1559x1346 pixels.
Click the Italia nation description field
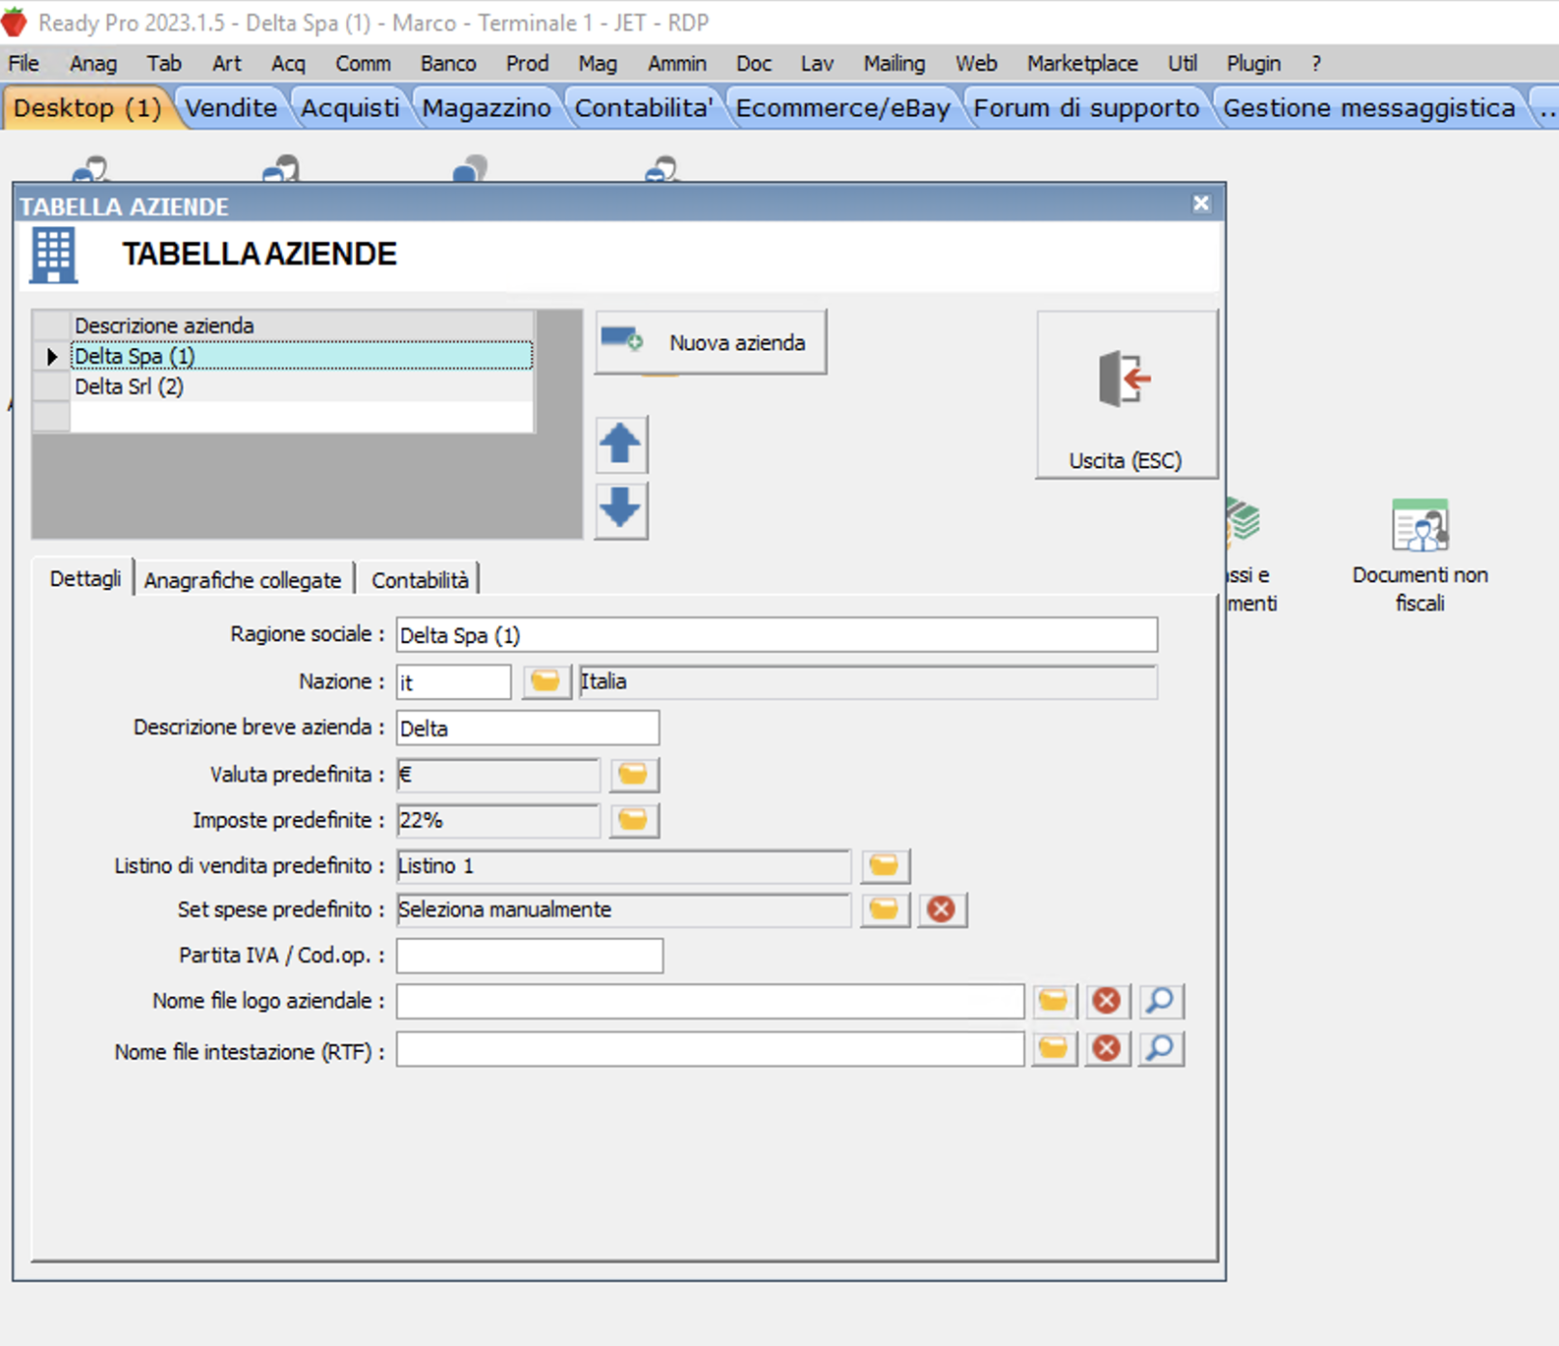click(x=868, y=682)
